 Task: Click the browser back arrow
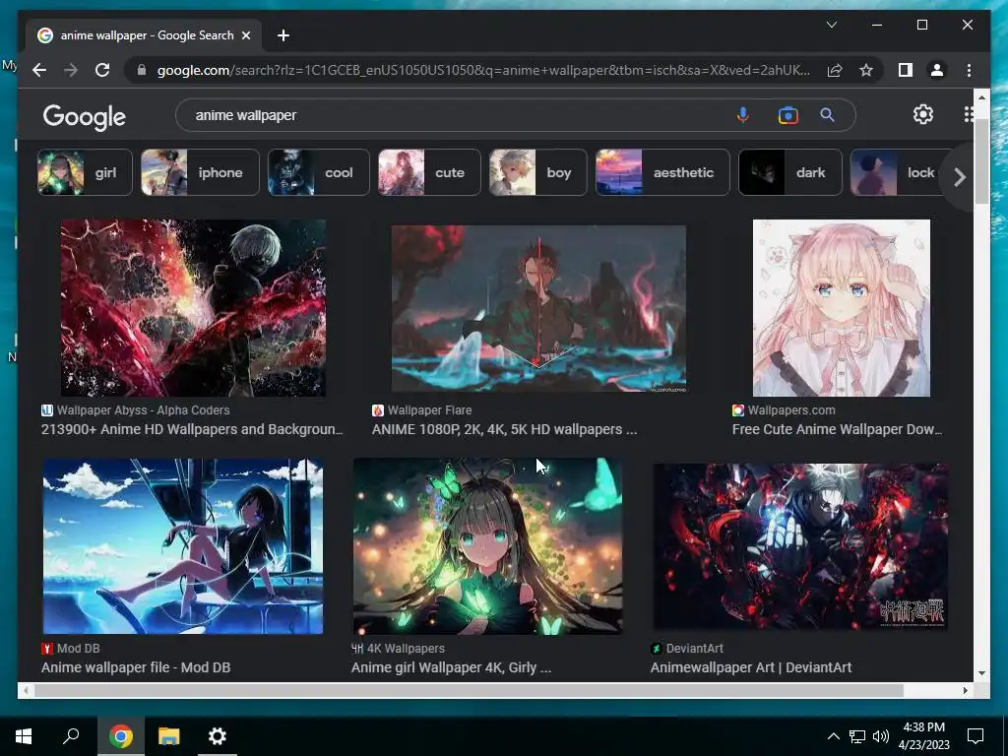[x=39, y=70]
